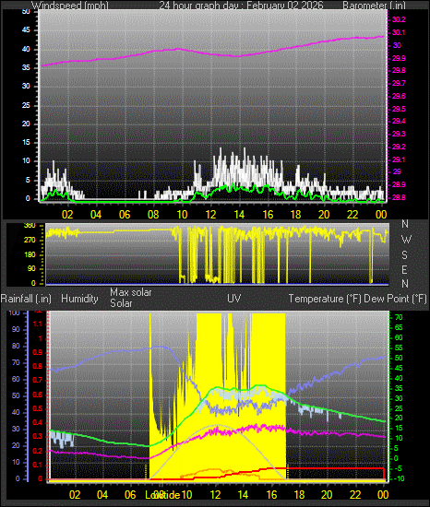The height and width of the screenshot is (507, 430).
Task: Click hour 22 label under windspeed graph
Action: 352,215
